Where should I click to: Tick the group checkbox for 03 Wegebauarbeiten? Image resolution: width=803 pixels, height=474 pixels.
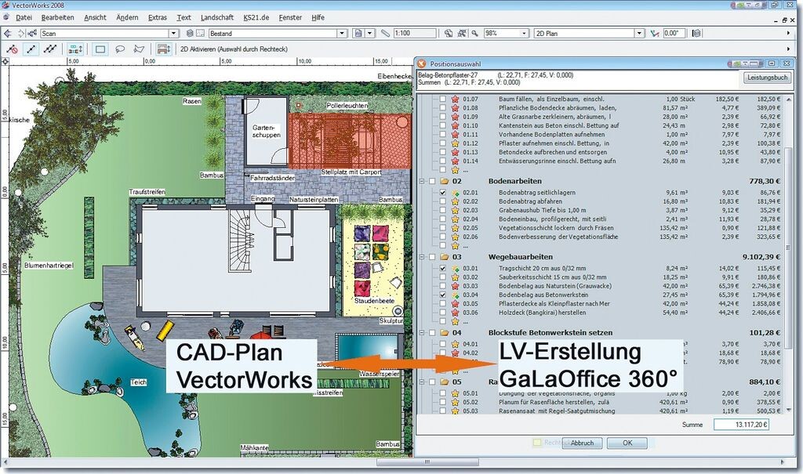pos(433,257)
